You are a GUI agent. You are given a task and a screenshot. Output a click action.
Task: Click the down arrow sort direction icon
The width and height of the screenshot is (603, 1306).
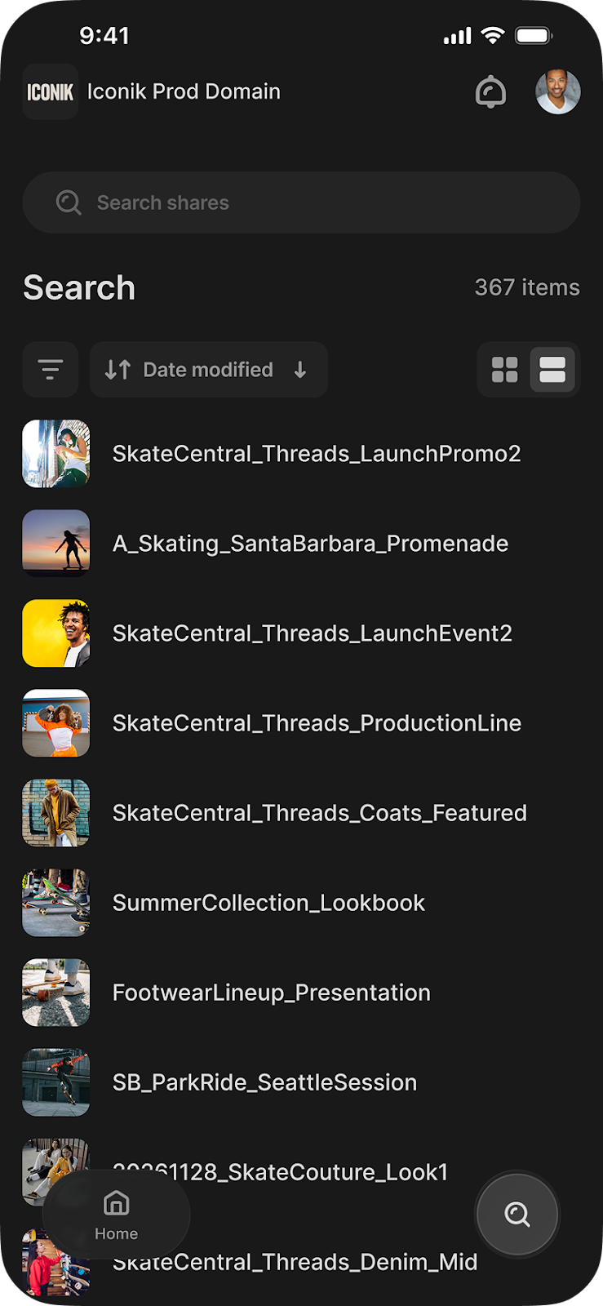coord(300,370)
